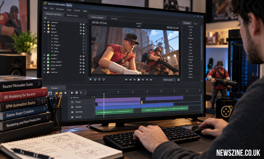Apply the Default procedural preset
The image size is (264, 159).
coord(191,27)
